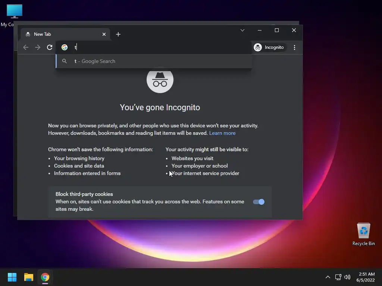Viewport: 382px width, 286px height.
Task: Click 'Websites you visit' list item
Action: (x=192, y=158)
